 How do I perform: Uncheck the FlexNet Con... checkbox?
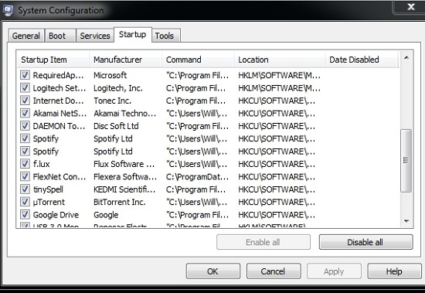pos(25,176)
